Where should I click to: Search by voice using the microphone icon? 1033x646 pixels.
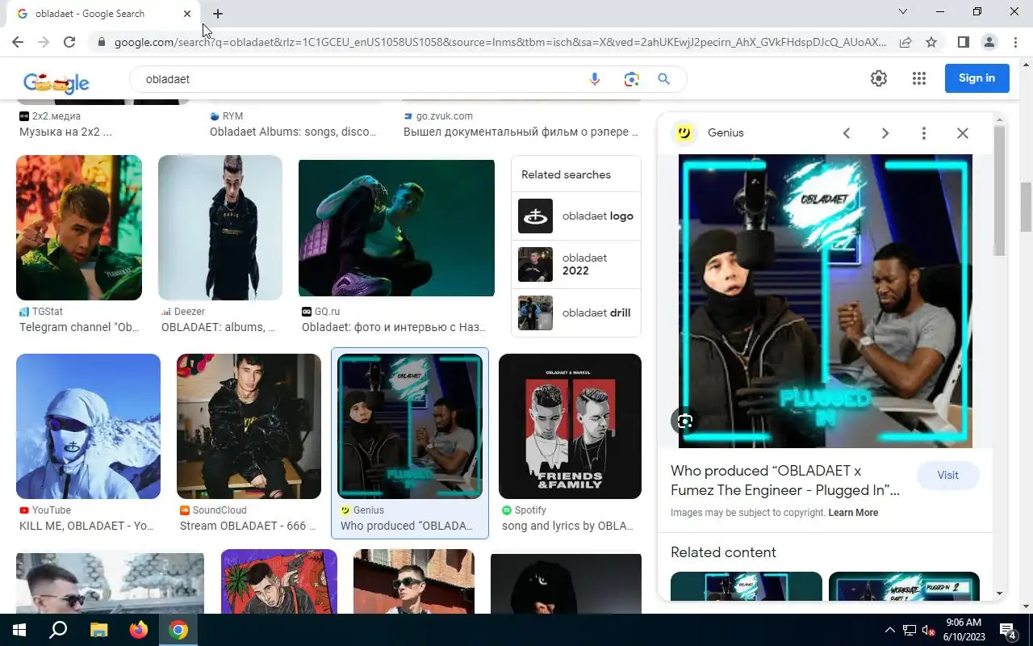tap(595, 79)
